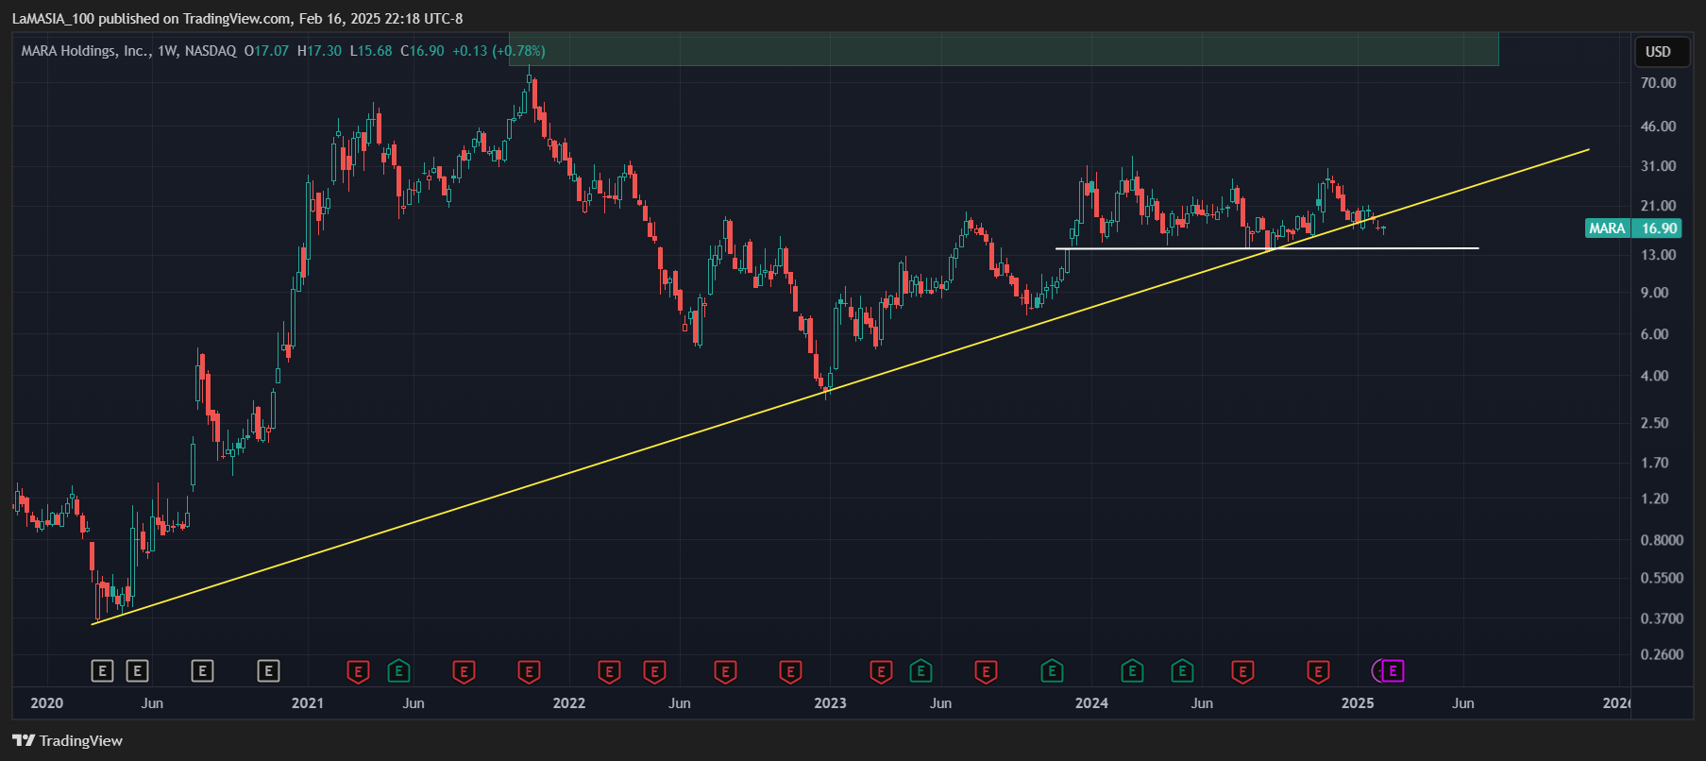Viewport: 1706px width, 761px height.
Task: Click the 2020 label on the time axis
Action: pos(46,703)
